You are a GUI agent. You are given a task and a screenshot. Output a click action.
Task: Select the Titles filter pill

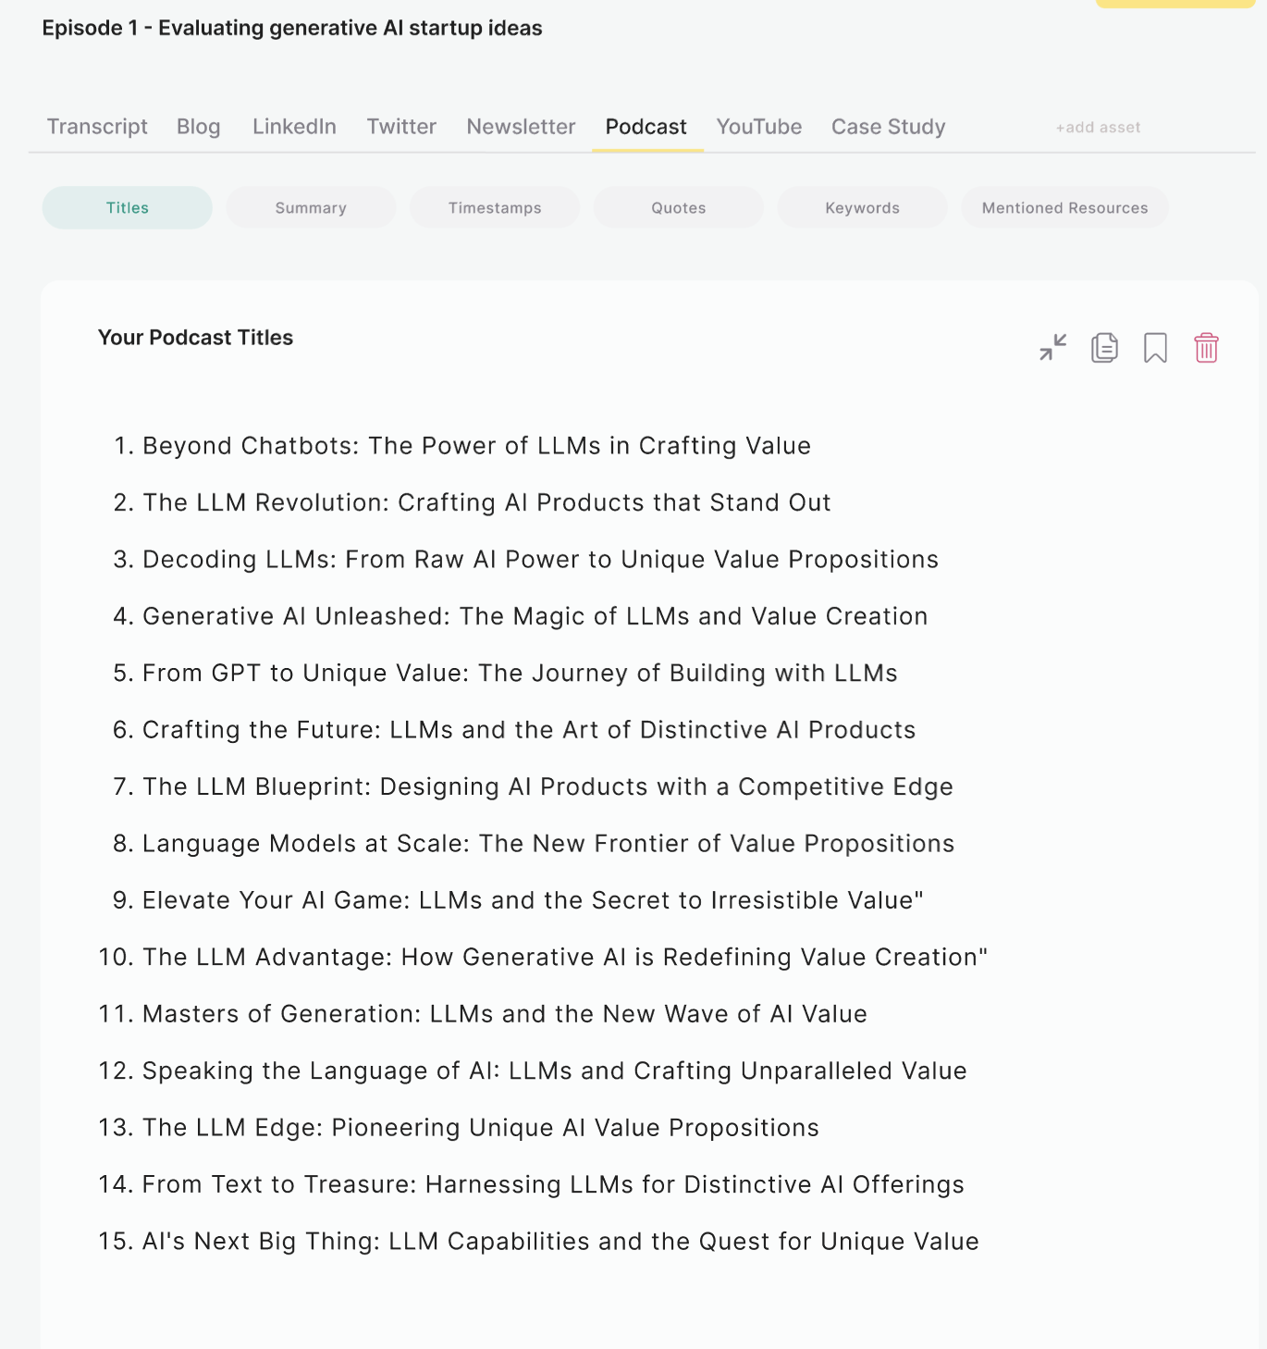(x=128, y=208)
